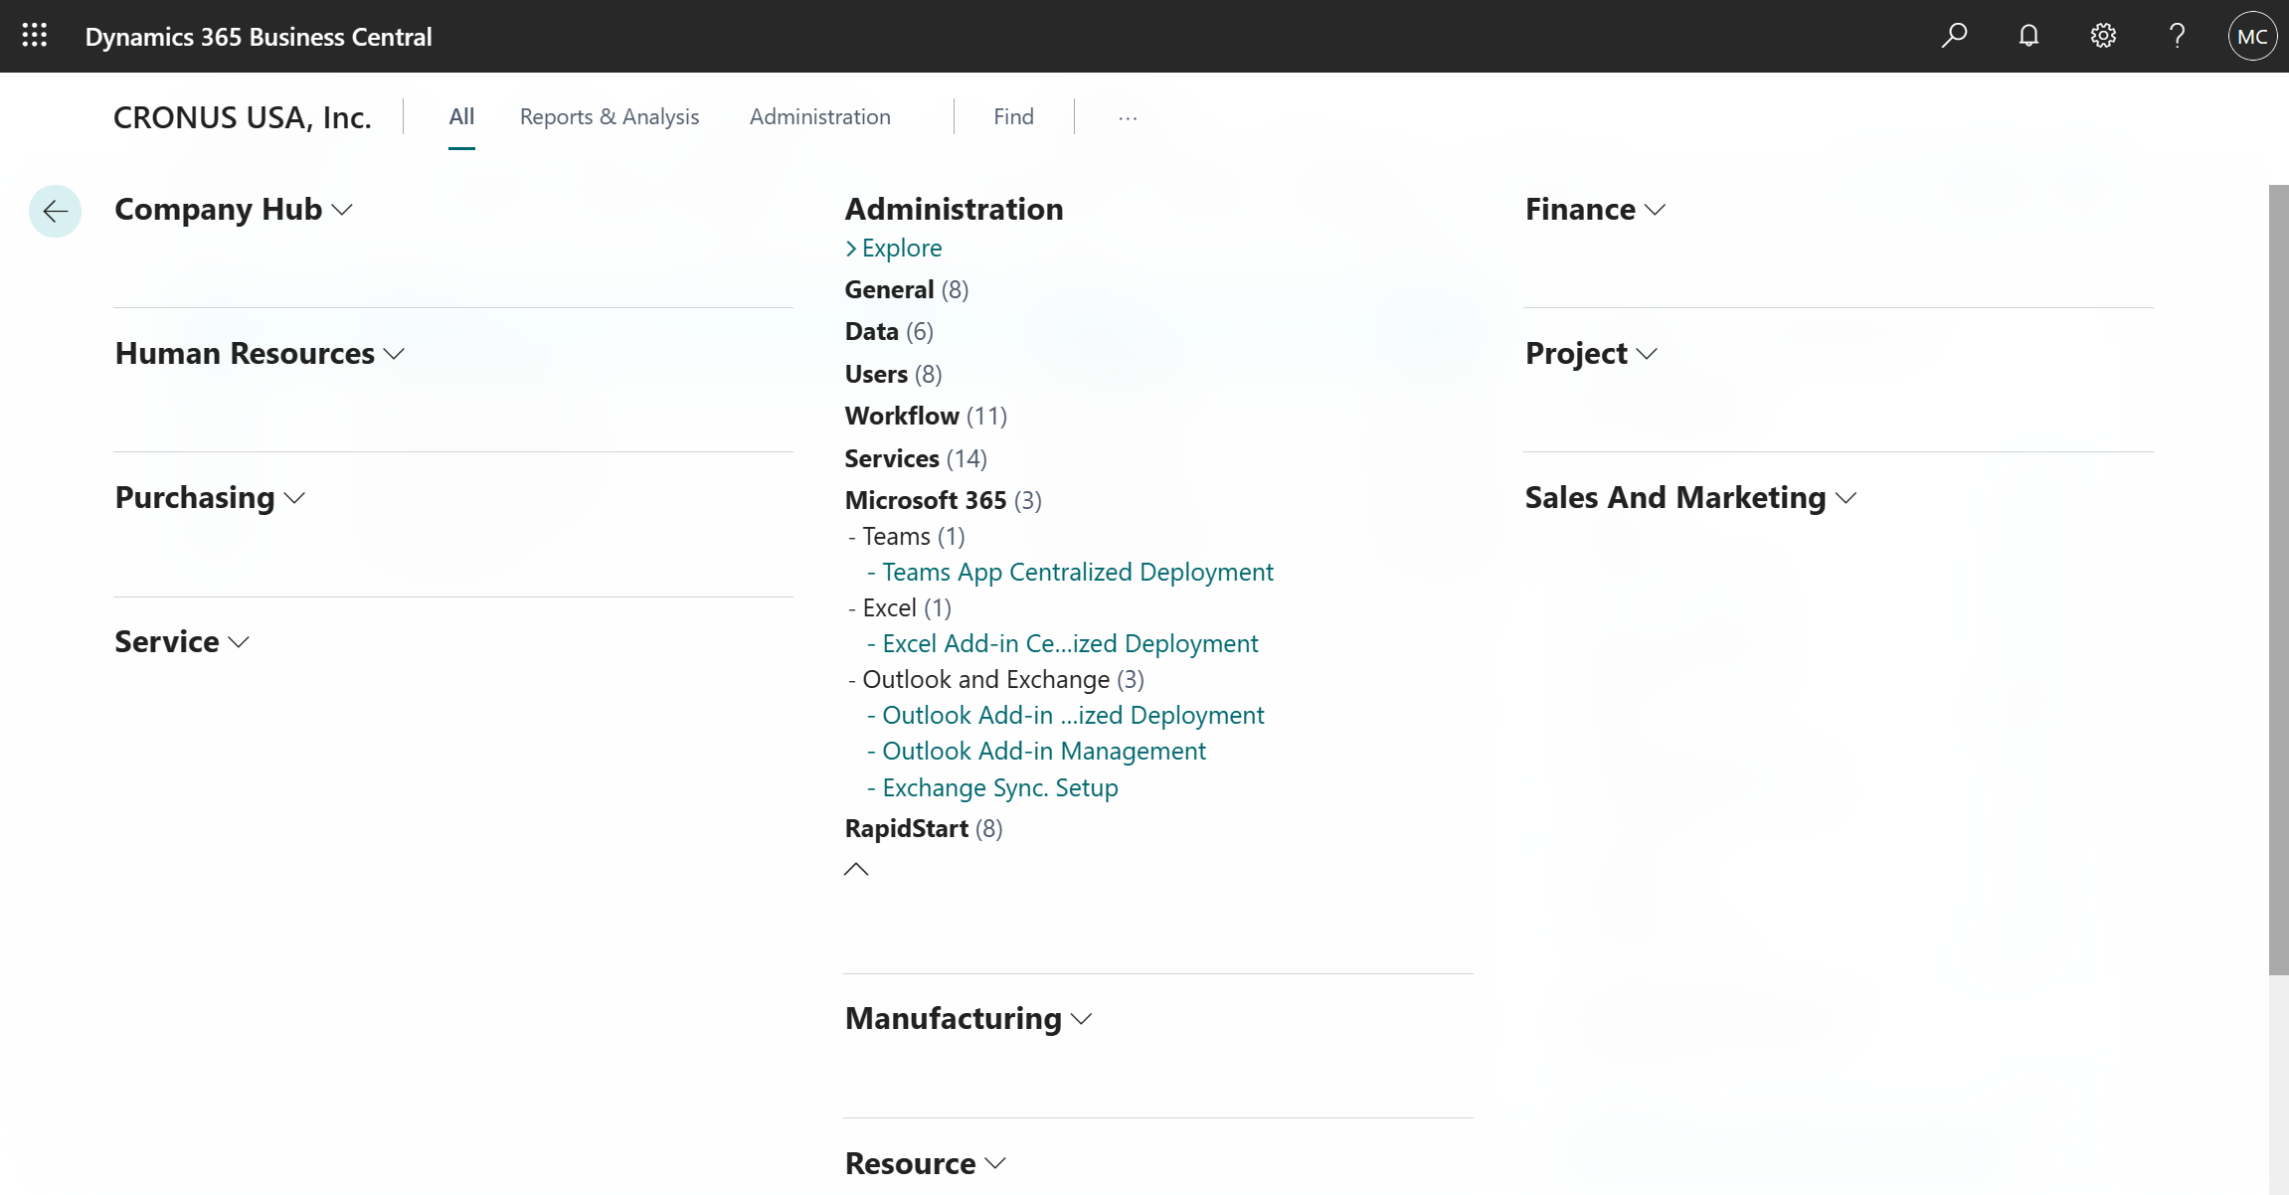The width and height of the screenshot is (2289, 1195).
Task: Open Teams App Centralized Deployment
Action: [x=1077, y=572]
